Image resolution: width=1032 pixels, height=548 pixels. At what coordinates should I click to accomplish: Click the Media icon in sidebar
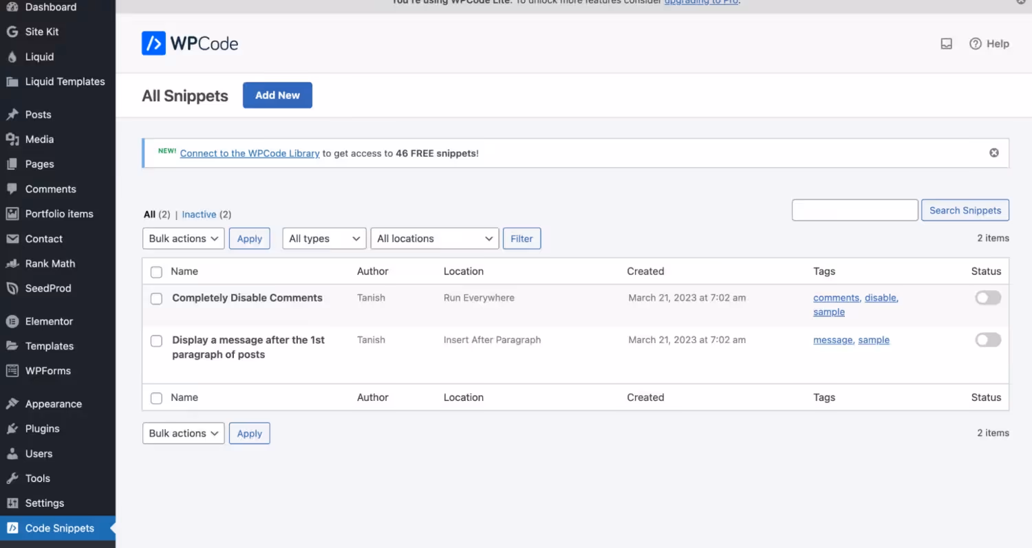pos(12,140)
